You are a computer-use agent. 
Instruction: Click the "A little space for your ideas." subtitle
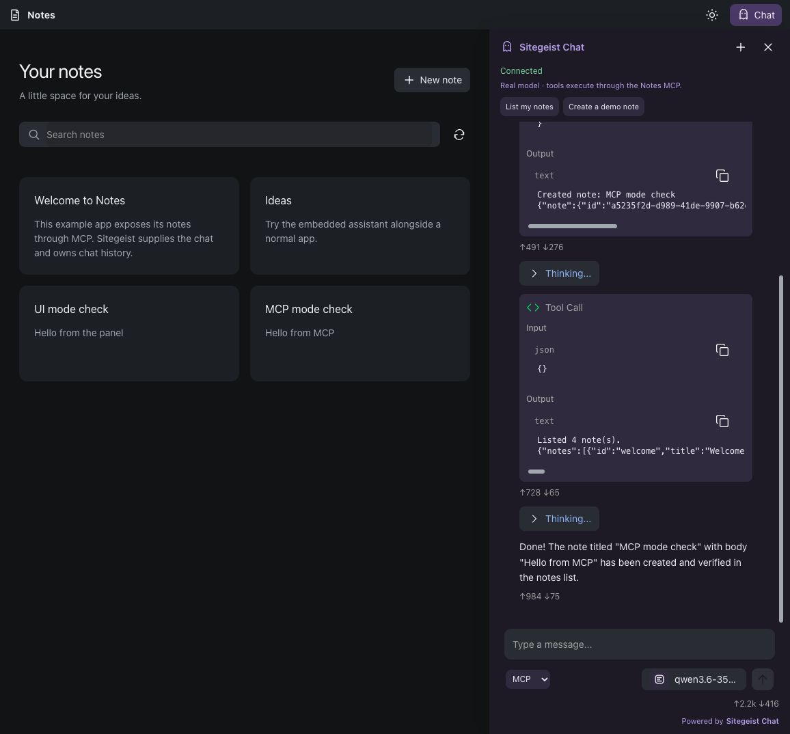(80, 96)
